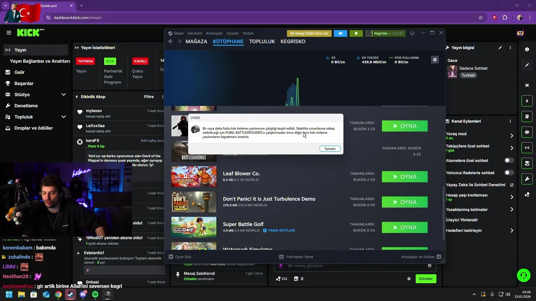Open the Kick hamburger menu
The image size is (536, 301).
[x=9, y=33]
